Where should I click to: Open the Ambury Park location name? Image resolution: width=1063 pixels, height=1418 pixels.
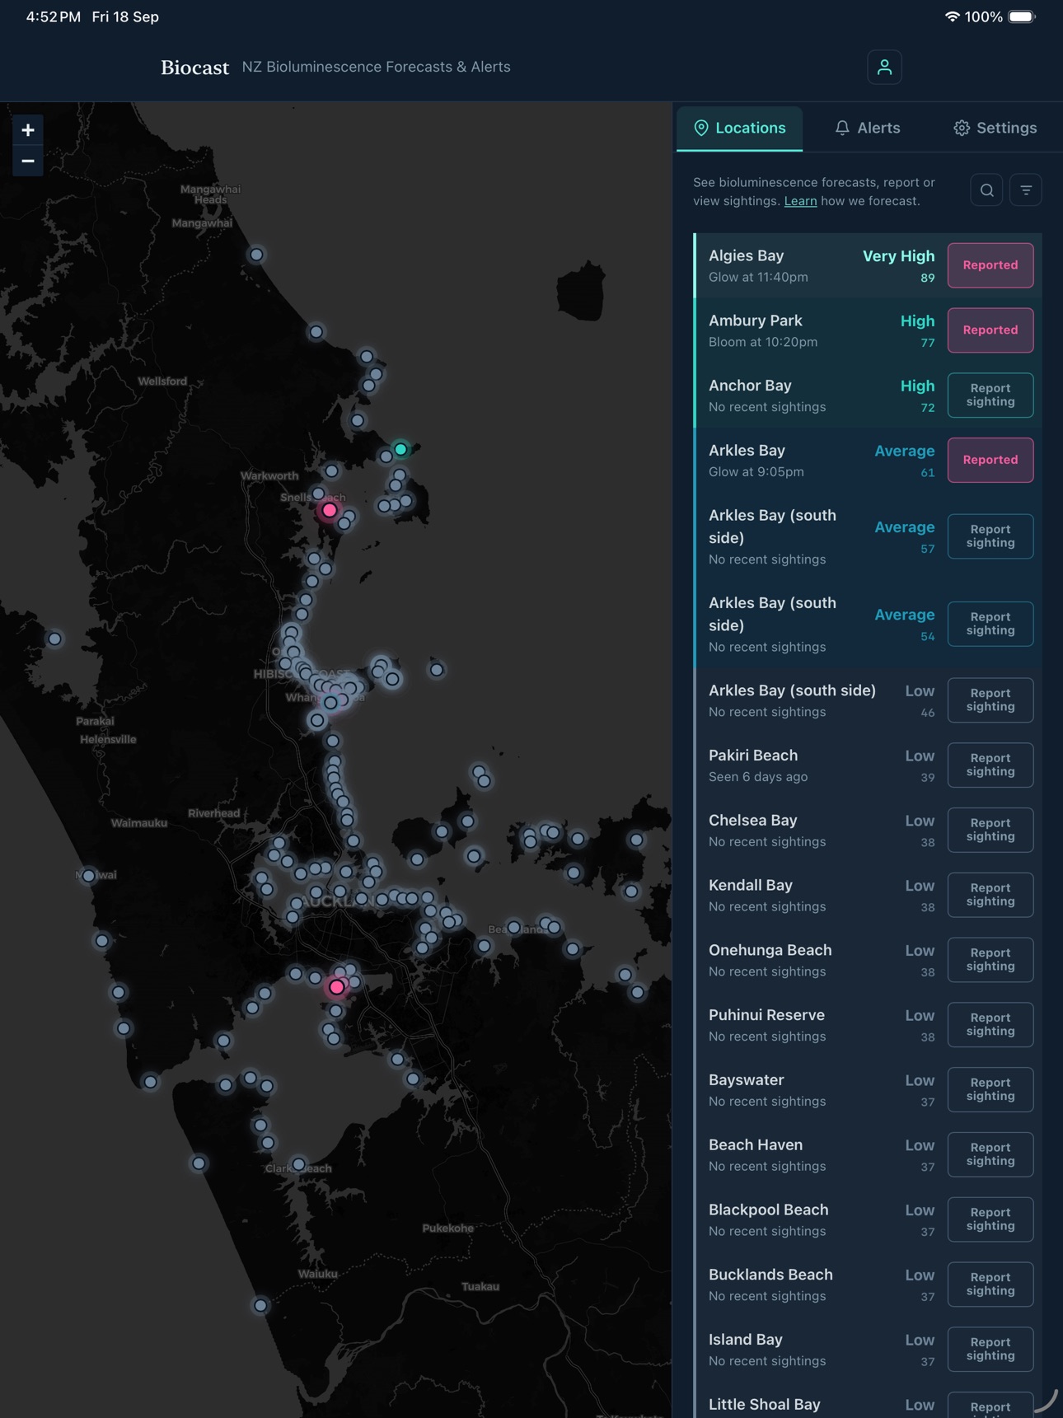(756, 321)
